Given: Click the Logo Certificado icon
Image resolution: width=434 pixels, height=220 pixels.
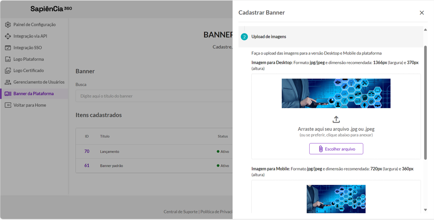Looking at the screenshot, I should click(8, 71).
